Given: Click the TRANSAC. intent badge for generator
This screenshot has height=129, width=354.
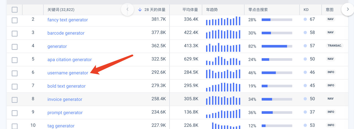Looking at the screenshot, I should (x=335, y=46).
